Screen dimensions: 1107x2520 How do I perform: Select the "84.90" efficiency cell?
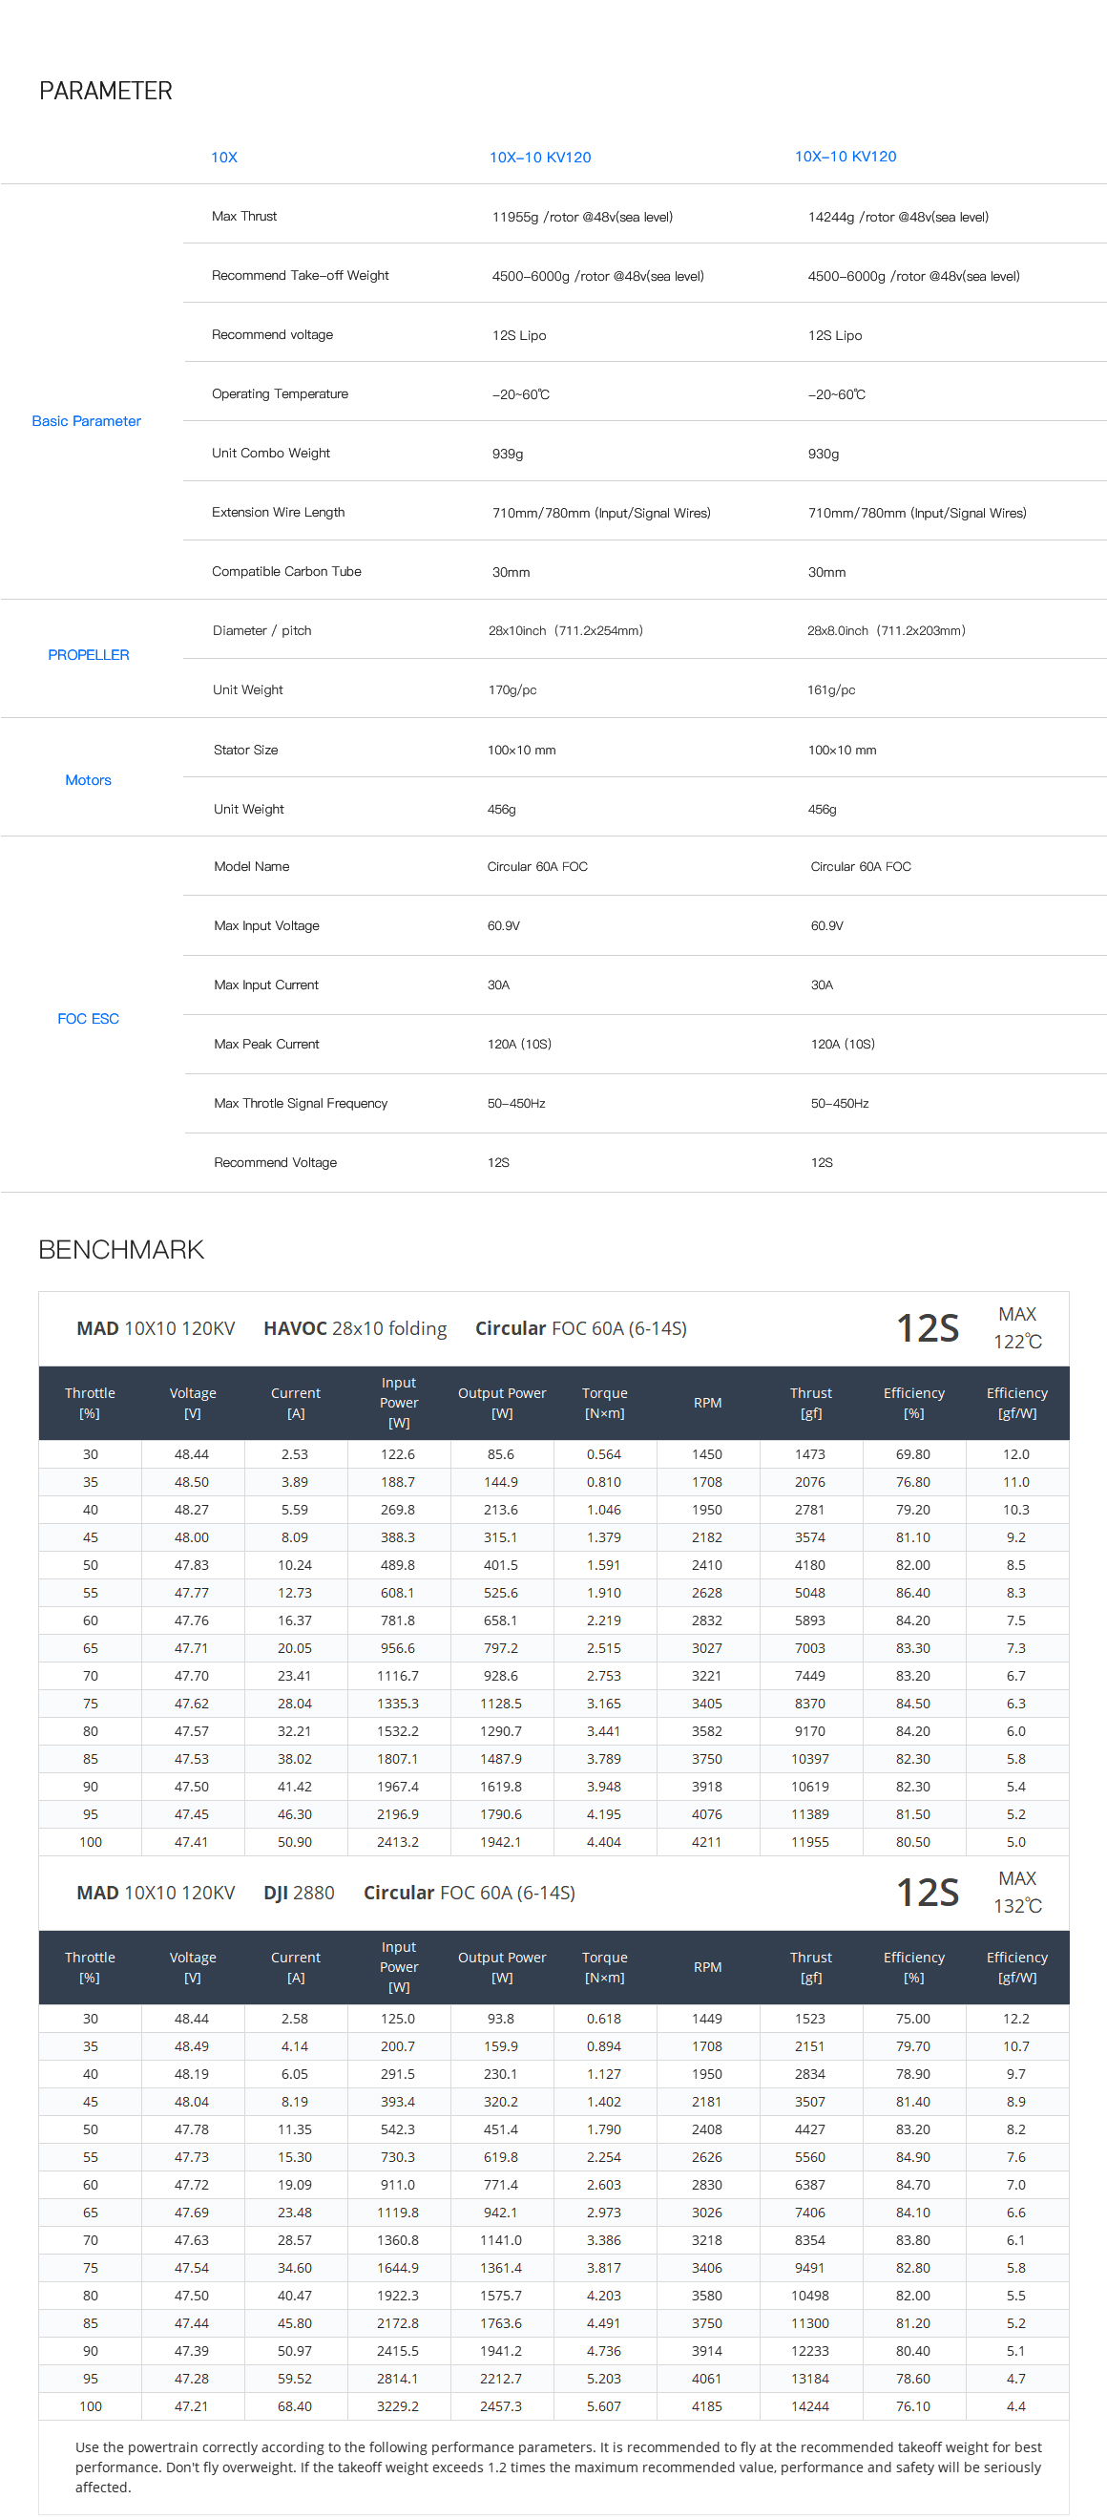(x=912, y=2157)
